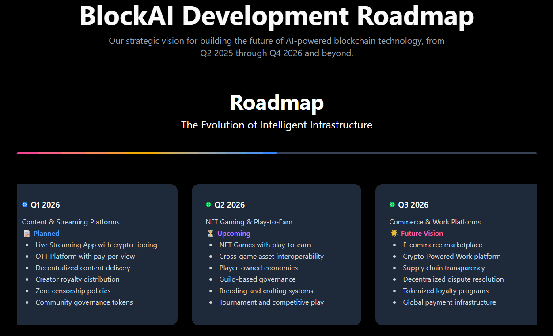553x336 pixels.
Task: Click the bullet beside NFT Games entry
Action: click(x=211, y=245)
